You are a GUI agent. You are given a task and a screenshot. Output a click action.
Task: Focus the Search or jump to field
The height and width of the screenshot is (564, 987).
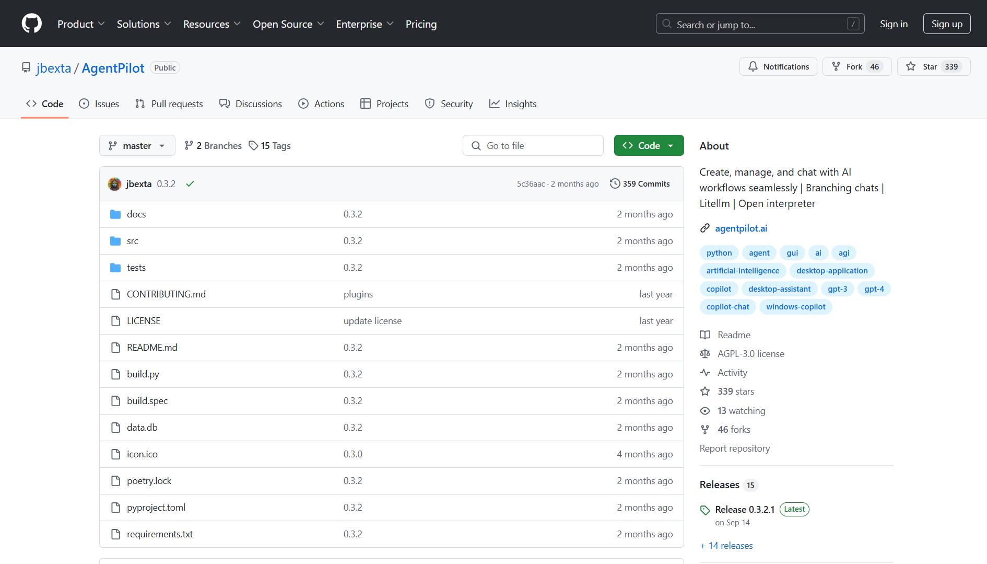click(x=760, y=24)
